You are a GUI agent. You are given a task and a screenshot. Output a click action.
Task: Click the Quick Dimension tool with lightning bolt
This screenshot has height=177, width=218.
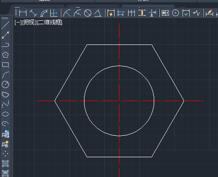point(111,13)
